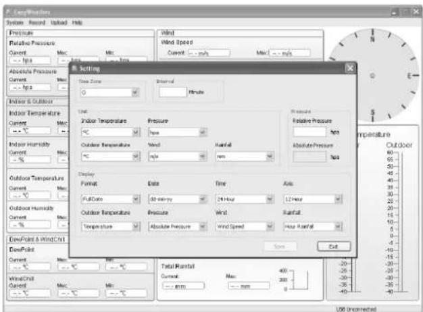Viewport: 423px width, 312px height.
Task: Open the Pressure unit dropdown
Action: (x=178, y=132)
